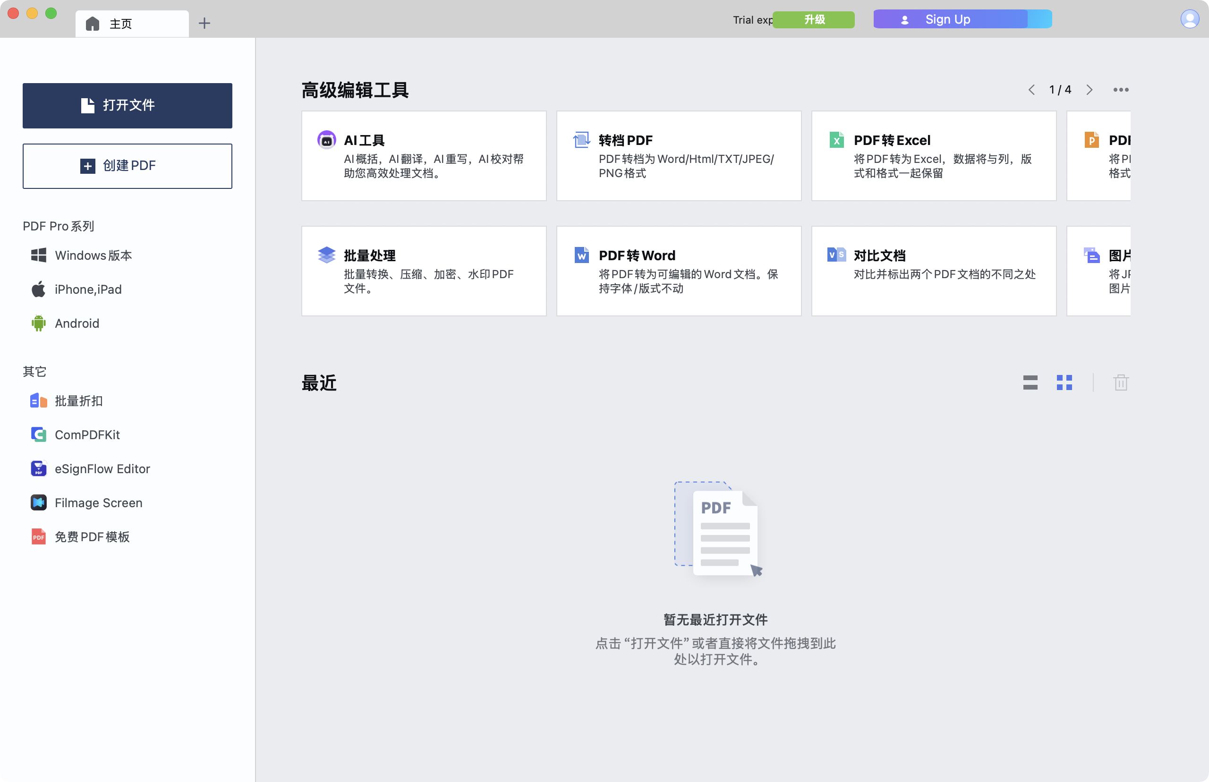Go to next tools page with right arrow
The width and height of the screenshot is (1209, 782).
point(1090,89)
